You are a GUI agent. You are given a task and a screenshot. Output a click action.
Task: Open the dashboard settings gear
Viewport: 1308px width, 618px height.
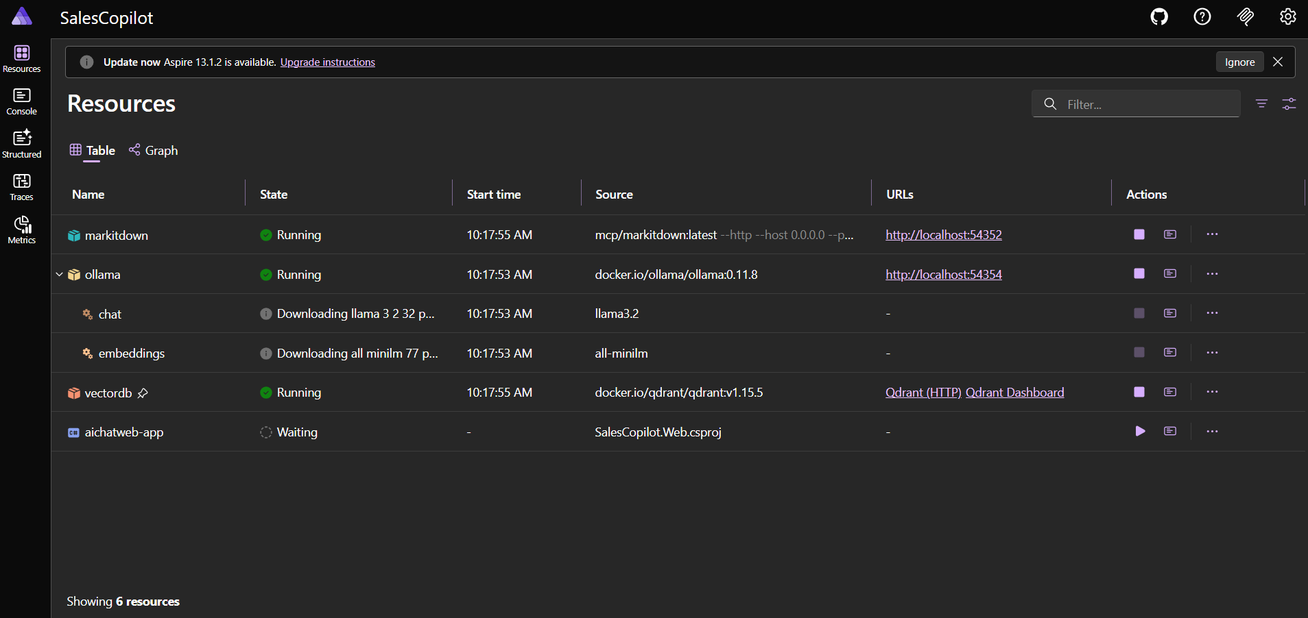point(1287,17)
